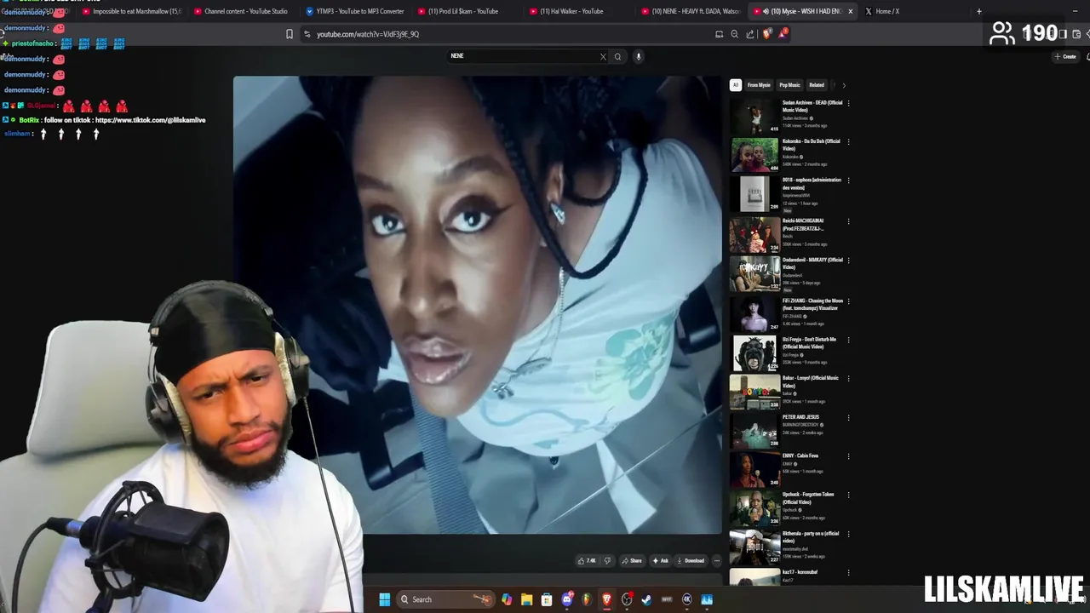Open options for Kokoroko - Da Du Dah
The height and width of the screenshot is (613, 1090).
click(848, 142)
